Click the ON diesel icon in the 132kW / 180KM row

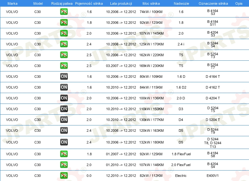tap(64, 142)
